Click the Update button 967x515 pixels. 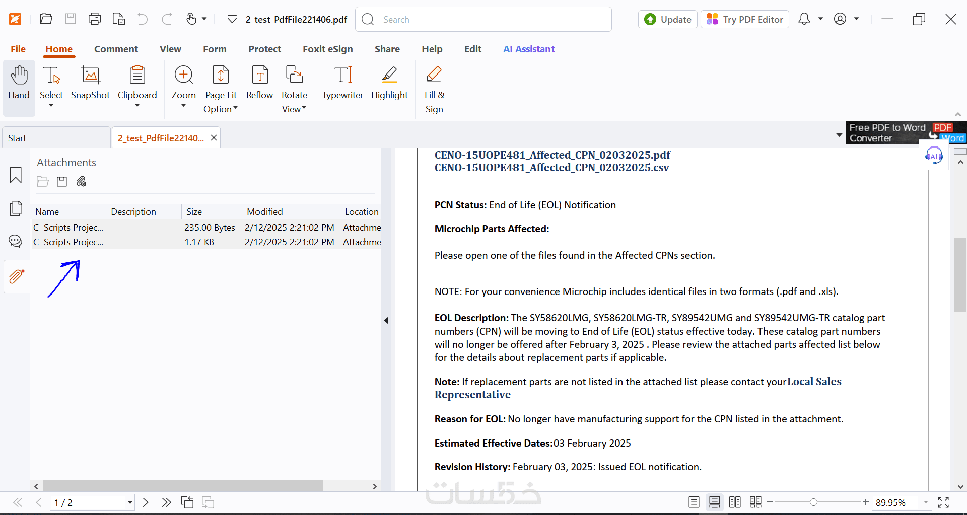668,19
